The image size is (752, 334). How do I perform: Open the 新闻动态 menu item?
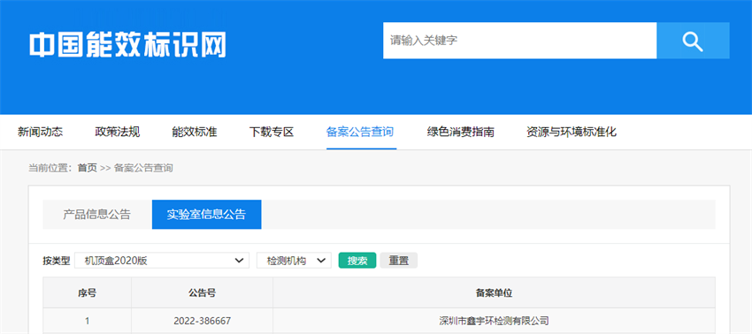(x=41, y=132)
